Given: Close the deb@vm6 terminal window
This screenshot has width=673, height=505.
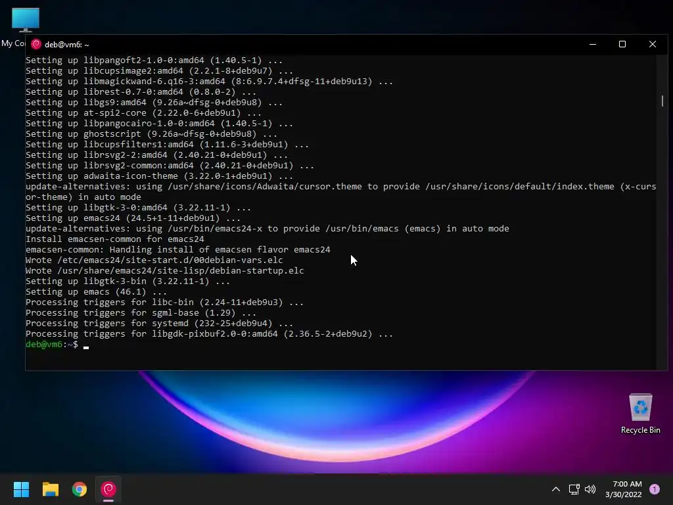Looking at the screenshot, I should [x=653, y=44].
